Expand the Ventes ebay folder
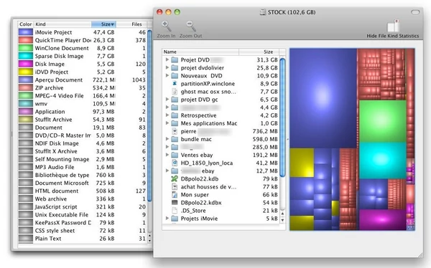 click(167, 155)
